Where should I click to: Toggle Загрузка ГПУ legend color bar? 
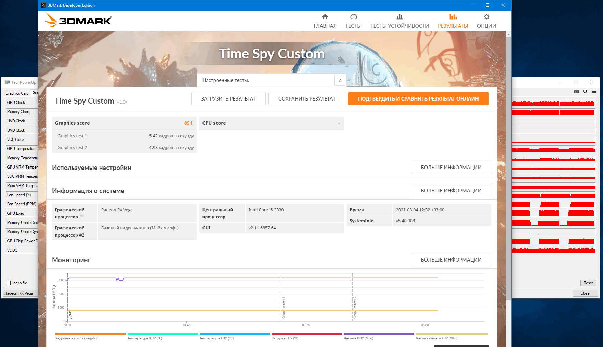[307, 334]
